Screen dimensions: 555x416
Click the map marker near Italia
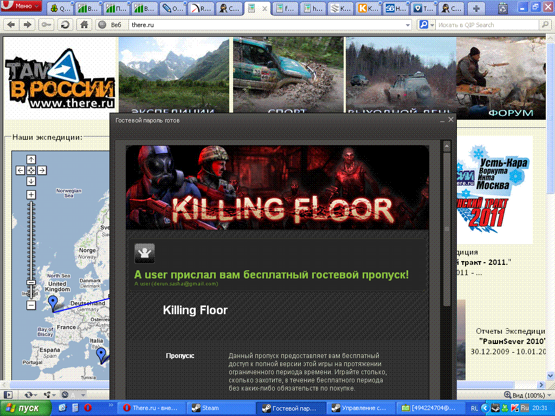coord(101,355)
